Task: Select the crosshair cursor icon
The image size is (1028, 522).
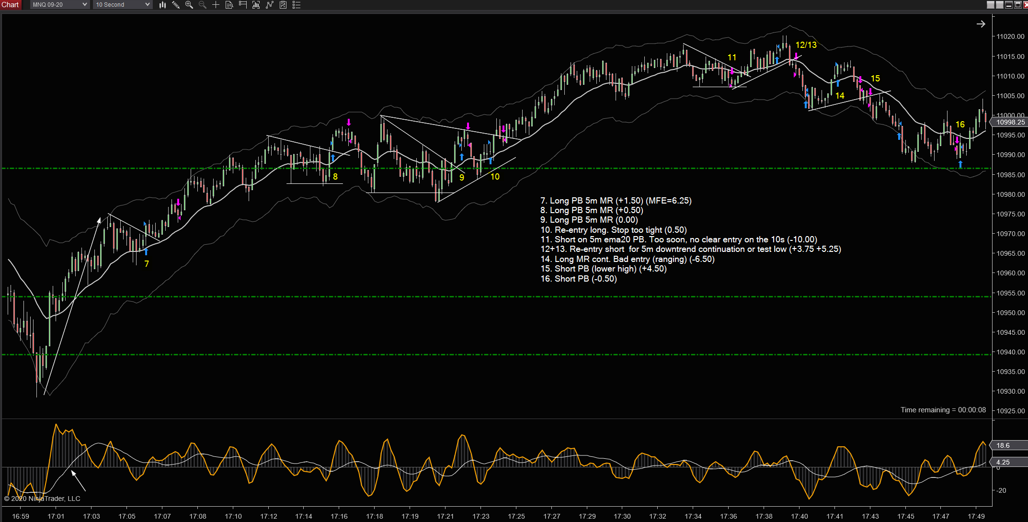Action: click(216, 5)
